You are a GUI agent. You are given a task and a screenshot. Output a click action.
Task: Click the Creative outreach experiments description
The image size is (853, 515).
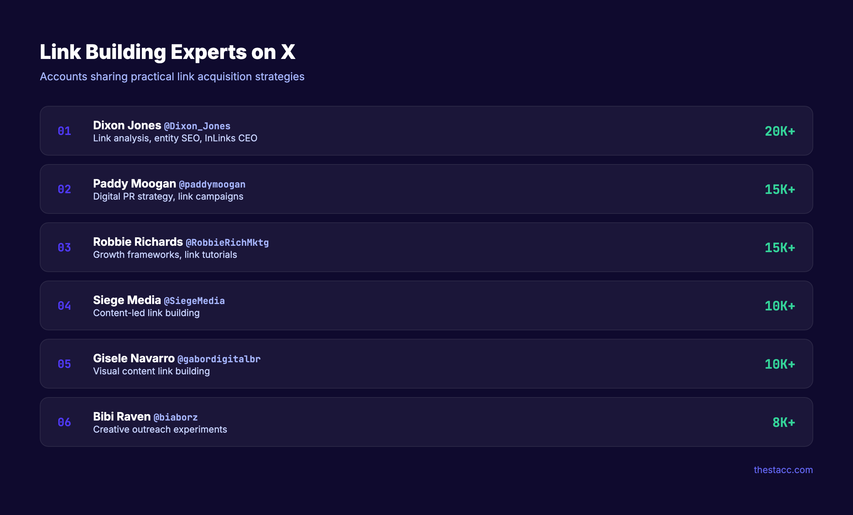(160, 429)
